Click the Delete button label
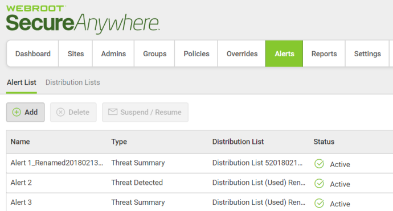This screenshot has height=211, width=393. point(79,112)
